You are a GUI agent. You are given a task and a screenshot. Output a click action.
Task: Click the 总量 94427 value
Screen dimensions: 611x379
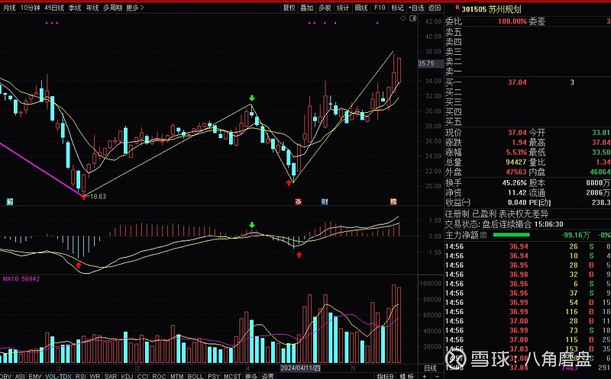[516, 162]
